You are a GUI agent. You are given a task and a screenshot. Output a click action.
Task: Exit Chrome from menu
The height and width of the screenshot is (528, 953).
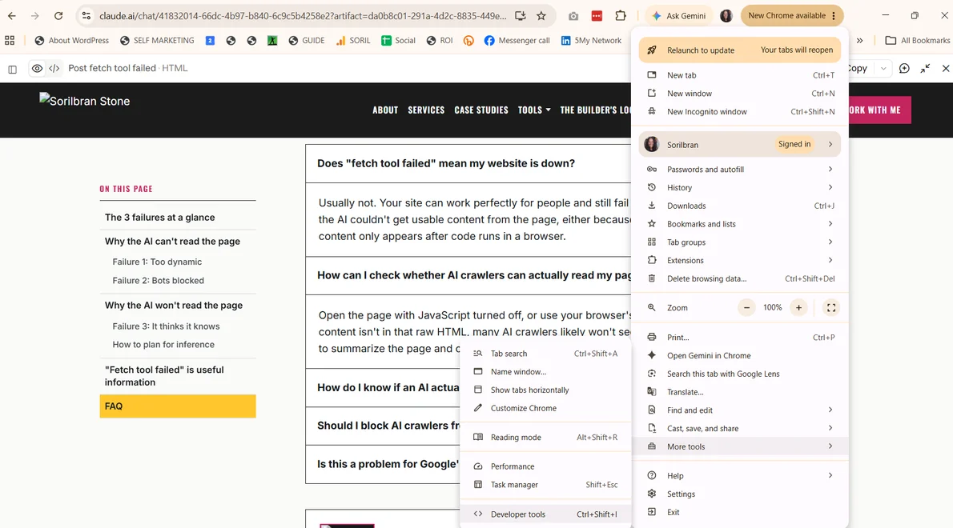point(740,512)
